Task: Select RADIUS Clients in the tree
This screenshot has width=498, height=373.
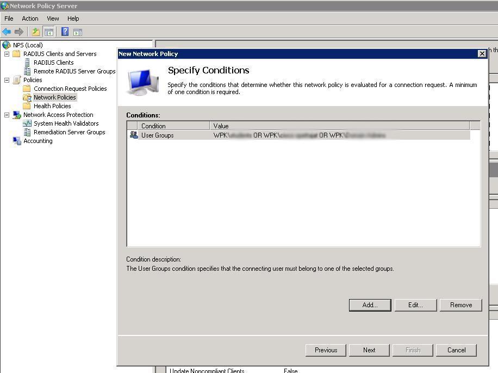Action: tap(54, 63)
